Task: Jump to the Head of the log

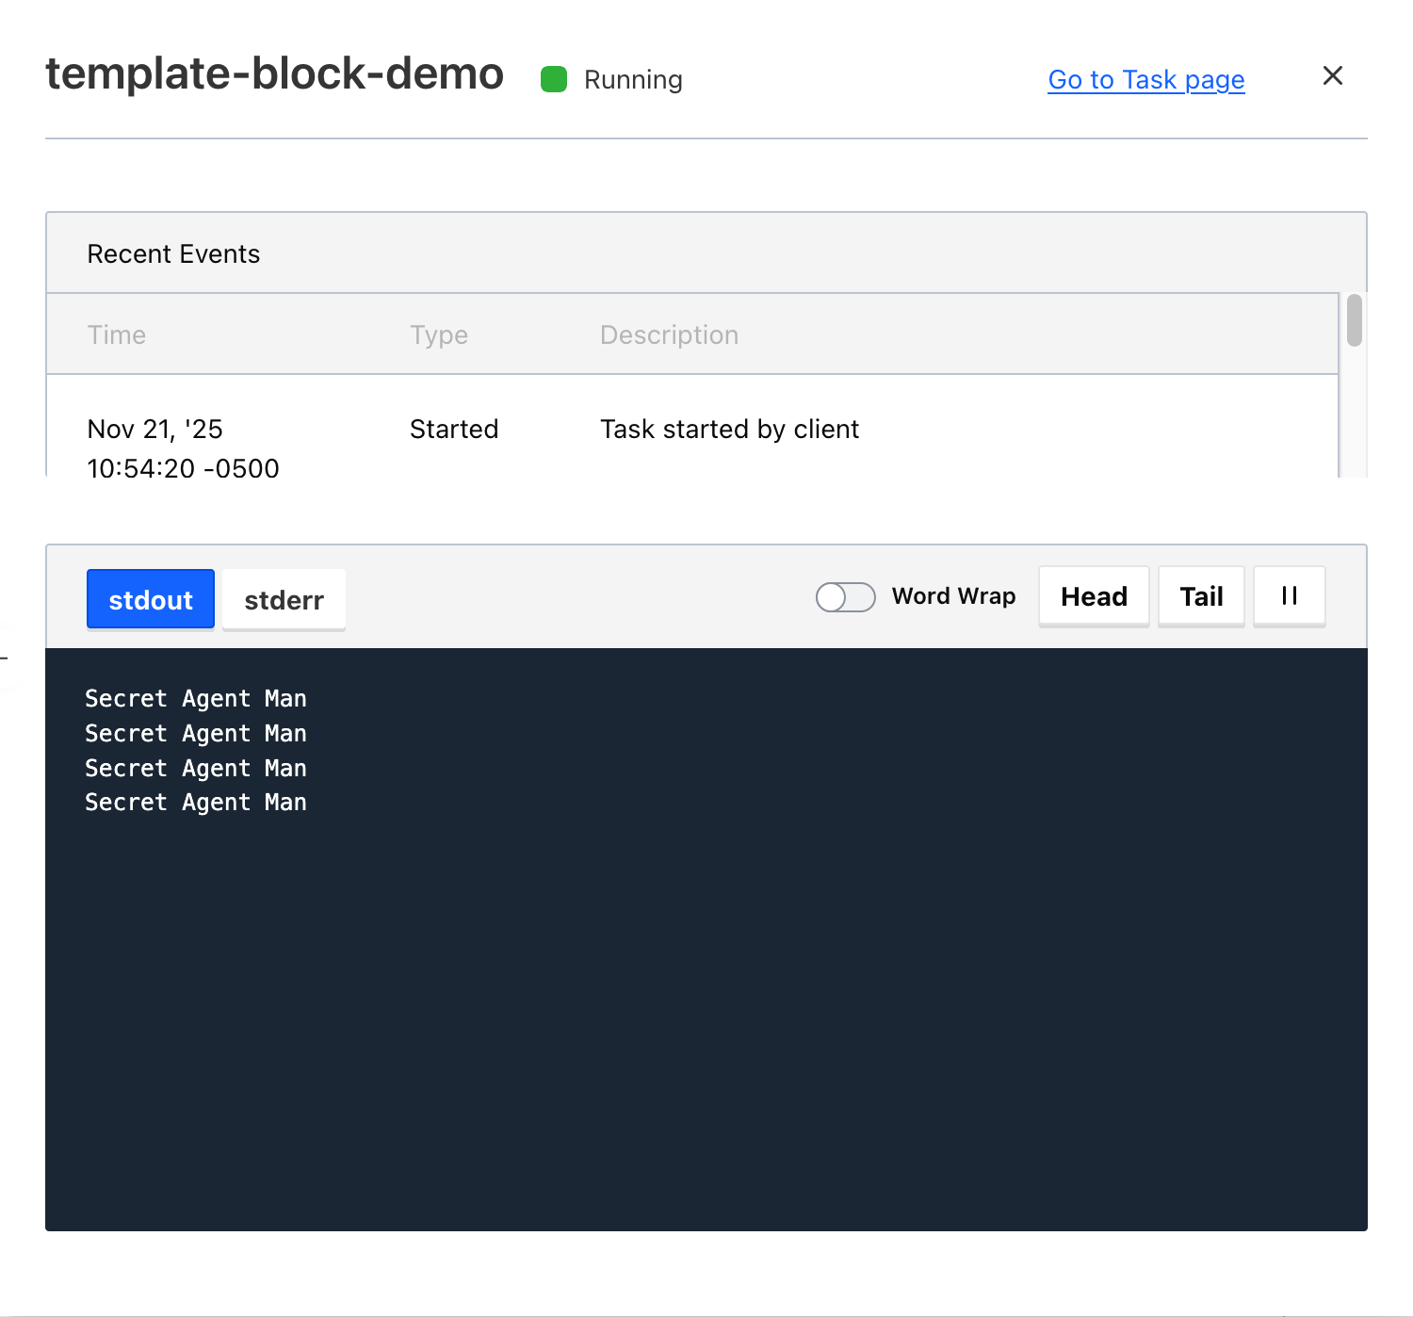Action: (1094, 596)
